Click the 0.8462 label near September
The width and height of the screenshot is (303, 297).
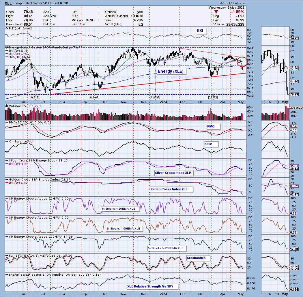point(94,97)
